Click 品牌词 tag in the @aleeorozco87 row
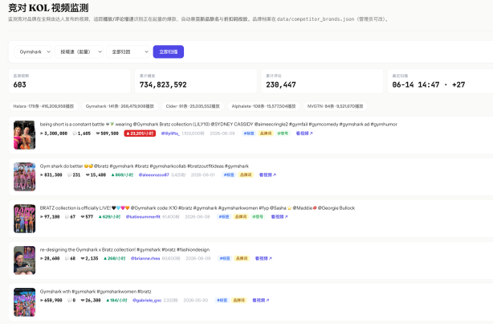The width and height of the screenshot is (493, 324). pos(246,175)
